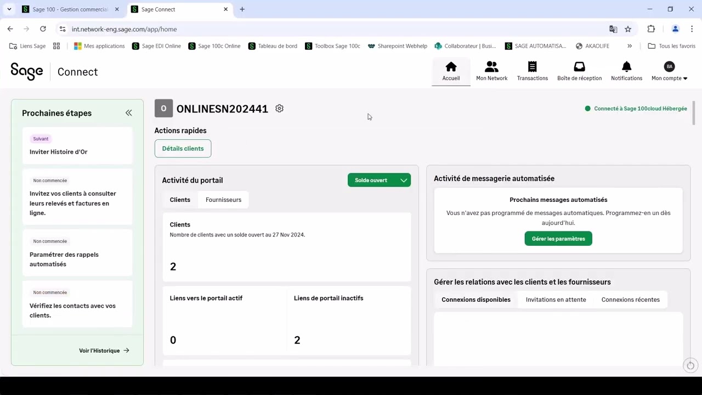Click the Liens de portail inactifs card

click(349, 321)
